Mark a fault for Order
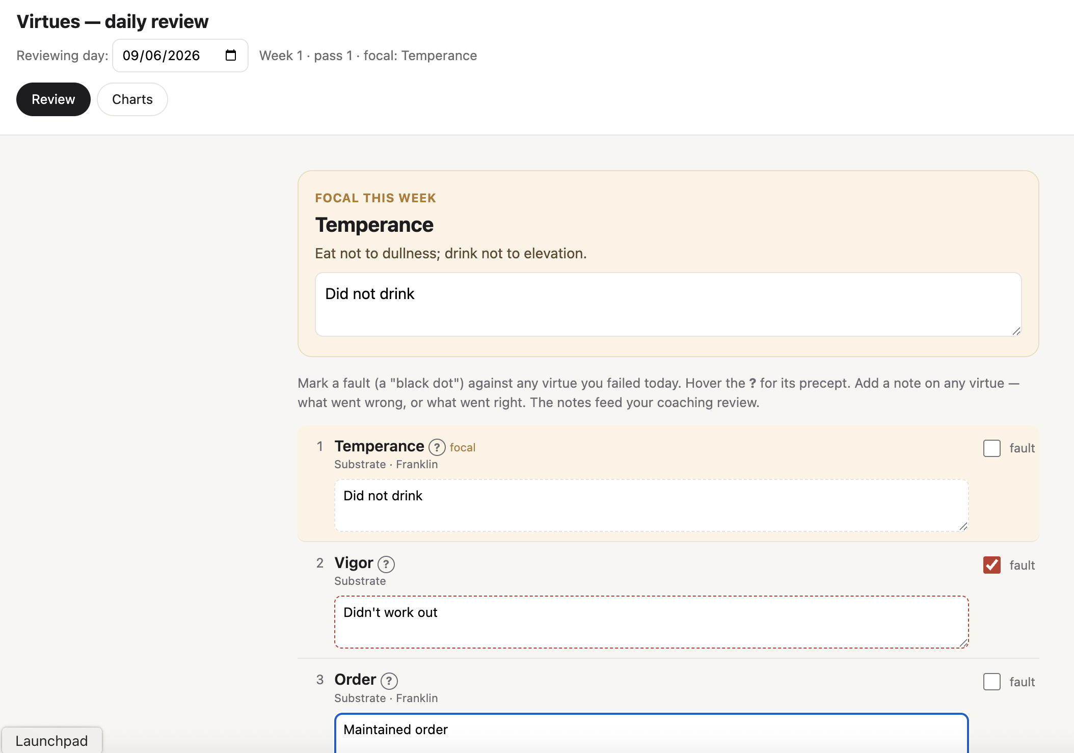This screenshot has width=1074, height=753. point(991,682)
